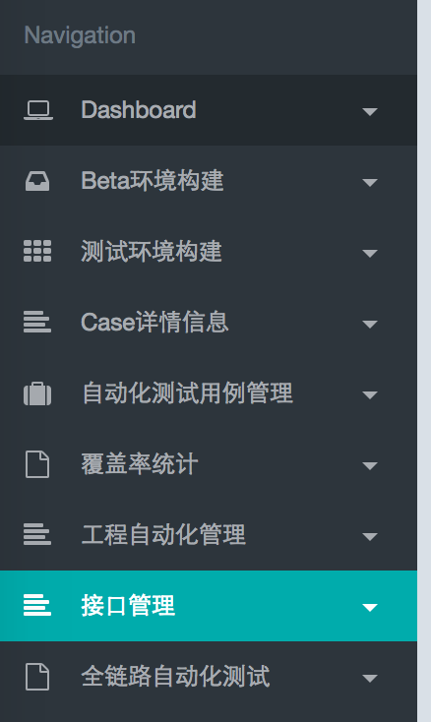Expand the Beta环境构建 arrow
The image size is (431, 722).
[x=370, y=182]
